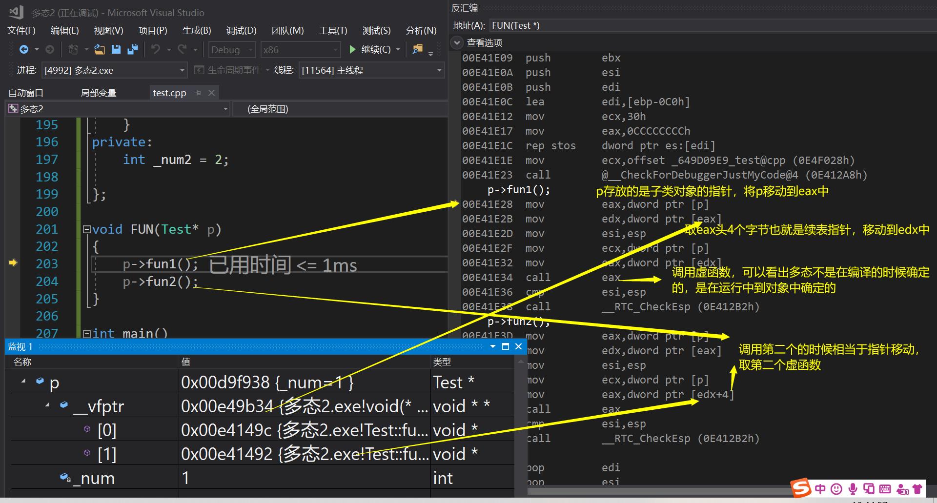The width and height of the screenshot is (937, 503).
Task: Click the Open File folder icon
Action: [100, 49]
